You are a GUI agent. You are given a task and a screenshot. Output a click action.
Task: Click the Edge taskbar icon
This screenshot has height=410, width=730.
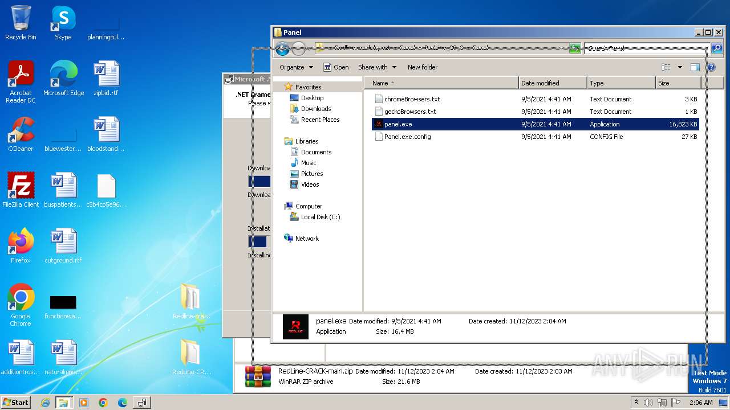click(123, 403)
